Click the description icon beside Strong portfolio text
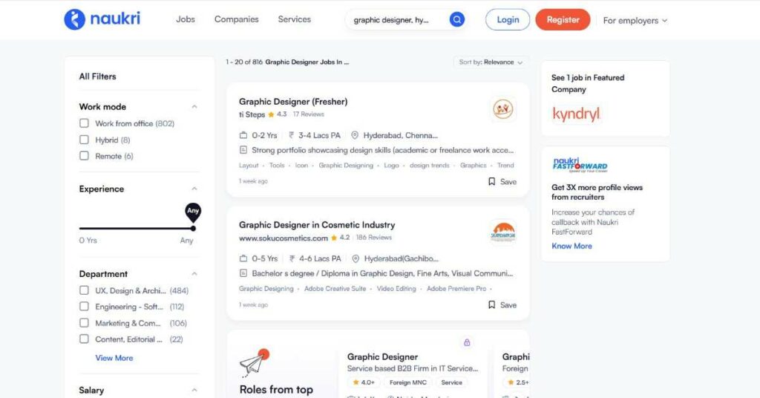 click(x=243, y=150)
